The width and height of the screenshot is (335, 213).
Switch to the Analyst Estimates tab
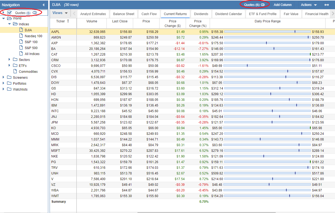93,14
